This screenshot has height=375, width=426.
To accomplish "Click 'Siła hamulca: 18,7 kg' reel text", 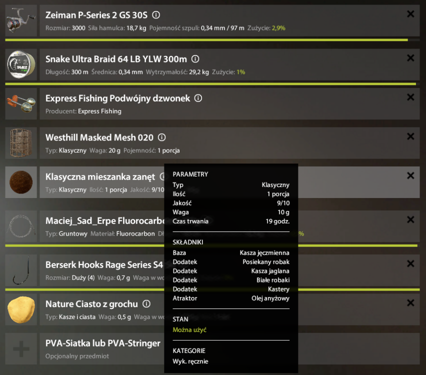I will tap(117, 28).
